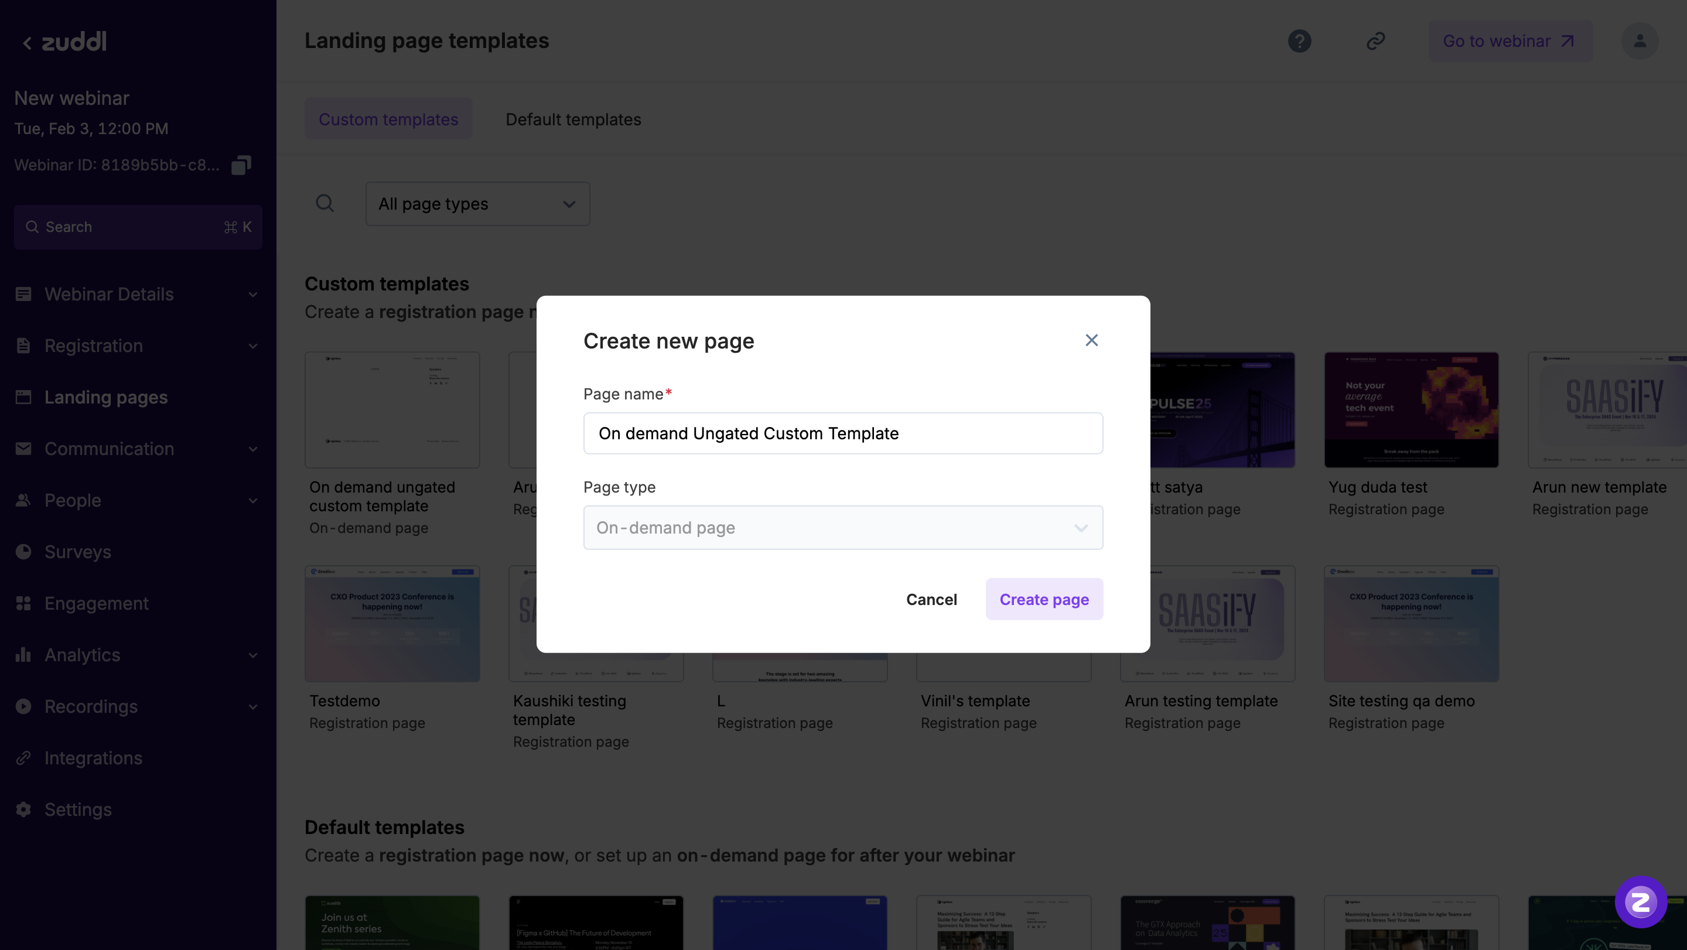Click the Page name input field
The image size is (1687, 950).
(843, 433)
